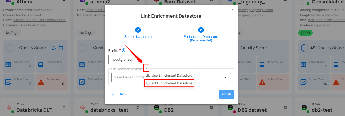Bookmark the Databricks DLT datastore

[x=64, y=108]
